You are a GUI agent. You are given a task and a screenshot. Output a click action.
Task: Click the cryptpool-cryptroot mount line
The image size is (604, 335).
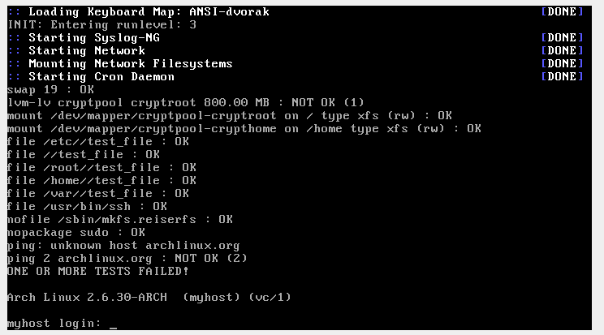[x=229, y=115]
